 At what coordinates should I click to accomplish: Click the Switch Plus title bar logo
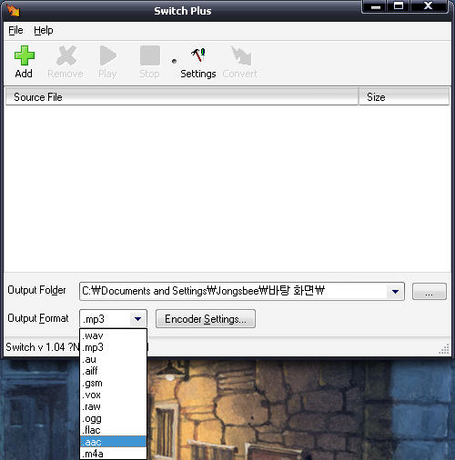(x=14, y=10)
